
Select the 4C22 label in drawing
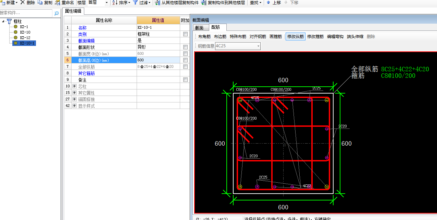click(x=307, y=186)
